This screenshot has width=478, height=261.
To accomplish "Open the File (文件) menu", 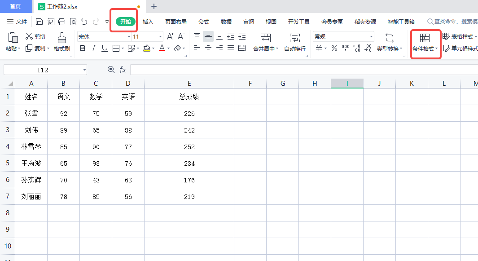I will coord(18,22).
